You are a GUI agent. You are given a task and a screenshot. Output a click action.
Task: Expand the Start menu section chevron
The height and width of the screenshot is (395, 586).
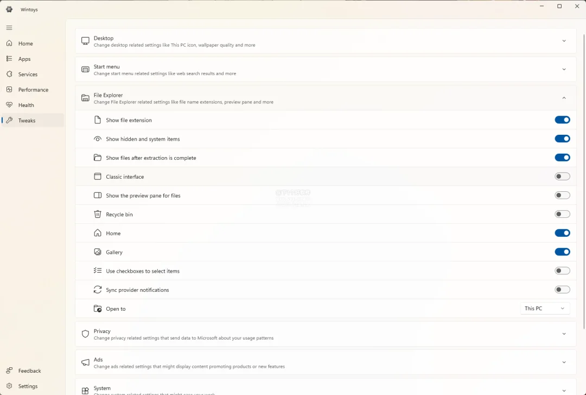[x=564, y=69]
